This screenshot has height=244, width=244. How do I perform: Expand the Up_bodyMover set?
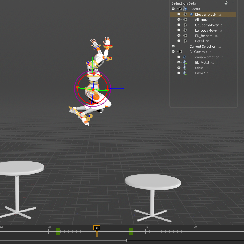(179, 25)
